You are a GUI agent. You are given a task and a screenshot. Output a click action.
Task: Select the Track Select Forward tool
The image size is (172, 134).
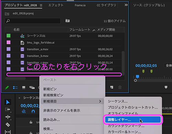pyautogui.click(x=8, y=110)
